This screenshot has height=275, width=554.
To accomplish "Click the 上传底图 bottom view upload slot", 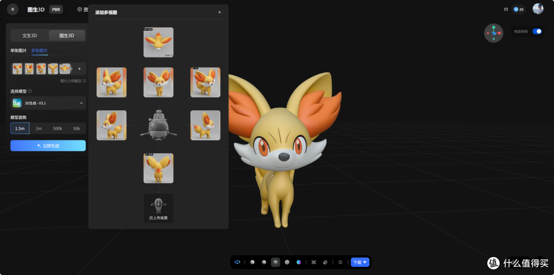I will tap(159, 208).
